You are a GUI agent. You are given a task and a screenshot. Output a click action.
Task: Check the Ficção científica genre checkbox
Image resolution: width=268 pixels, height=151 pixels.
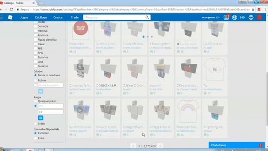pos(35,39)
